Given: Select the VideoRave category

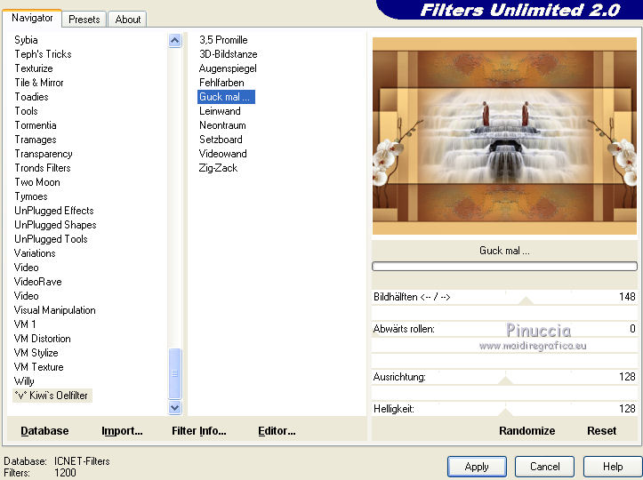Looking at the screenshot, I should click(x=37, y=282).
